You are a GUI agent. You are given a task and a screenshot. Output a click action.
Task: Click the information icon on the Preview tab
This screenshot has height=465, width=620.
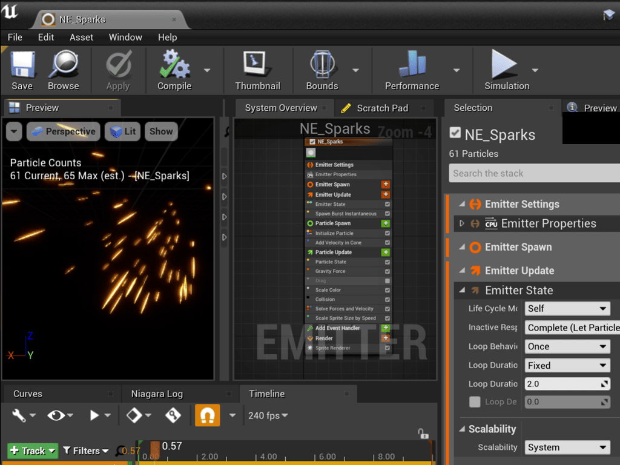[572, 107]
